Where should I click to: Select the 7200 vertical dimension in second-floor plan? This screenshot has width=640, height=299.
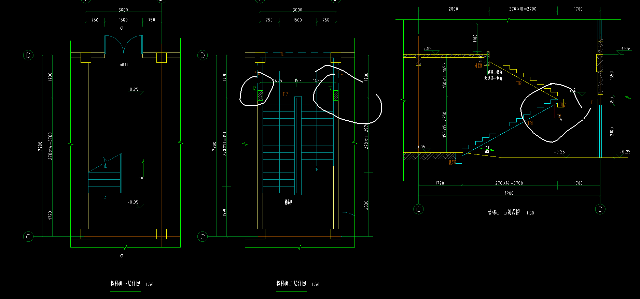tap(214, 146)
